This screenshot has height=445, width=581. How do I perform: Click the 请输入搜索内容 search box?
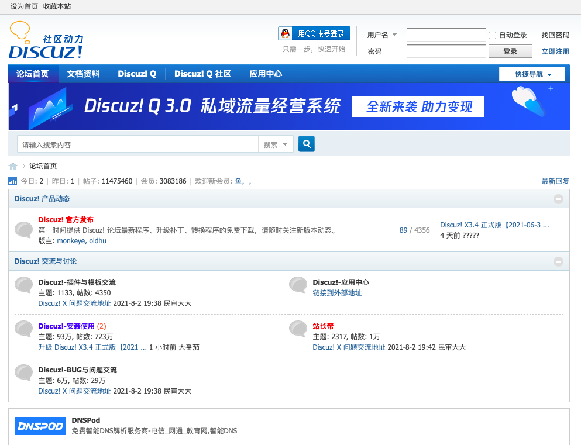137,144
